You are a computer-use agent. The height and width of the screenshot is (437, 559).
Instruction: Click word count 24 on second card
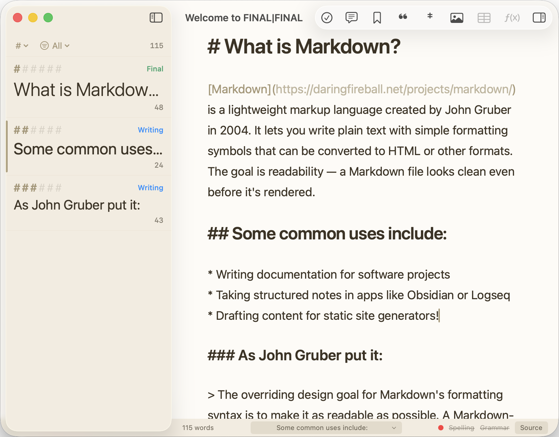[x=159, y=165]
